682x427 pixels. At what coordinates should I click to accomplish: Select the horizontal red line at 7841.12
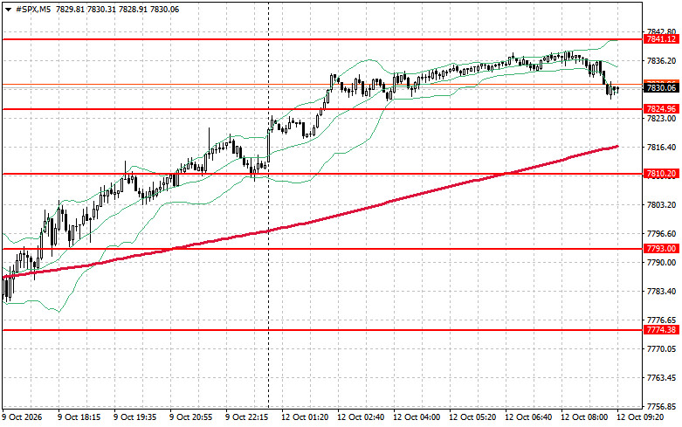tap(322, 39)
